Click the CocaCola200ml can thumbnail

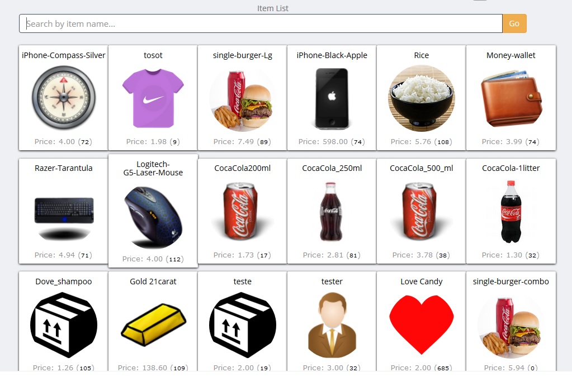(242, 212)
